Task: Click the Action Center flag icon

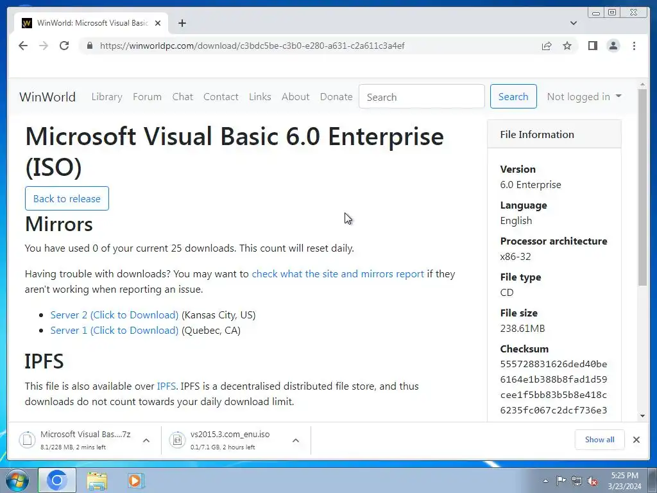Action: 561,480
